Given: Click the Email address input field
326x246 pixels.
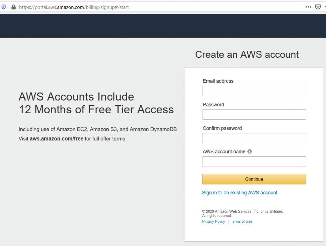Looking at the screenshot, I should point(254,91).
